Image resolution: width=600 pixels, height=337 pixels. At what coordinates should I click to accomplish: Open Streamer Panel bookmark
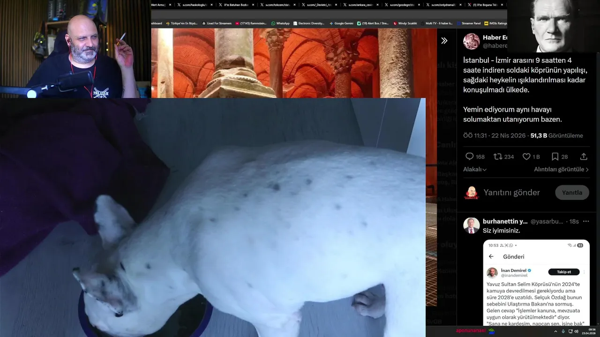click(x=468, y=23)
